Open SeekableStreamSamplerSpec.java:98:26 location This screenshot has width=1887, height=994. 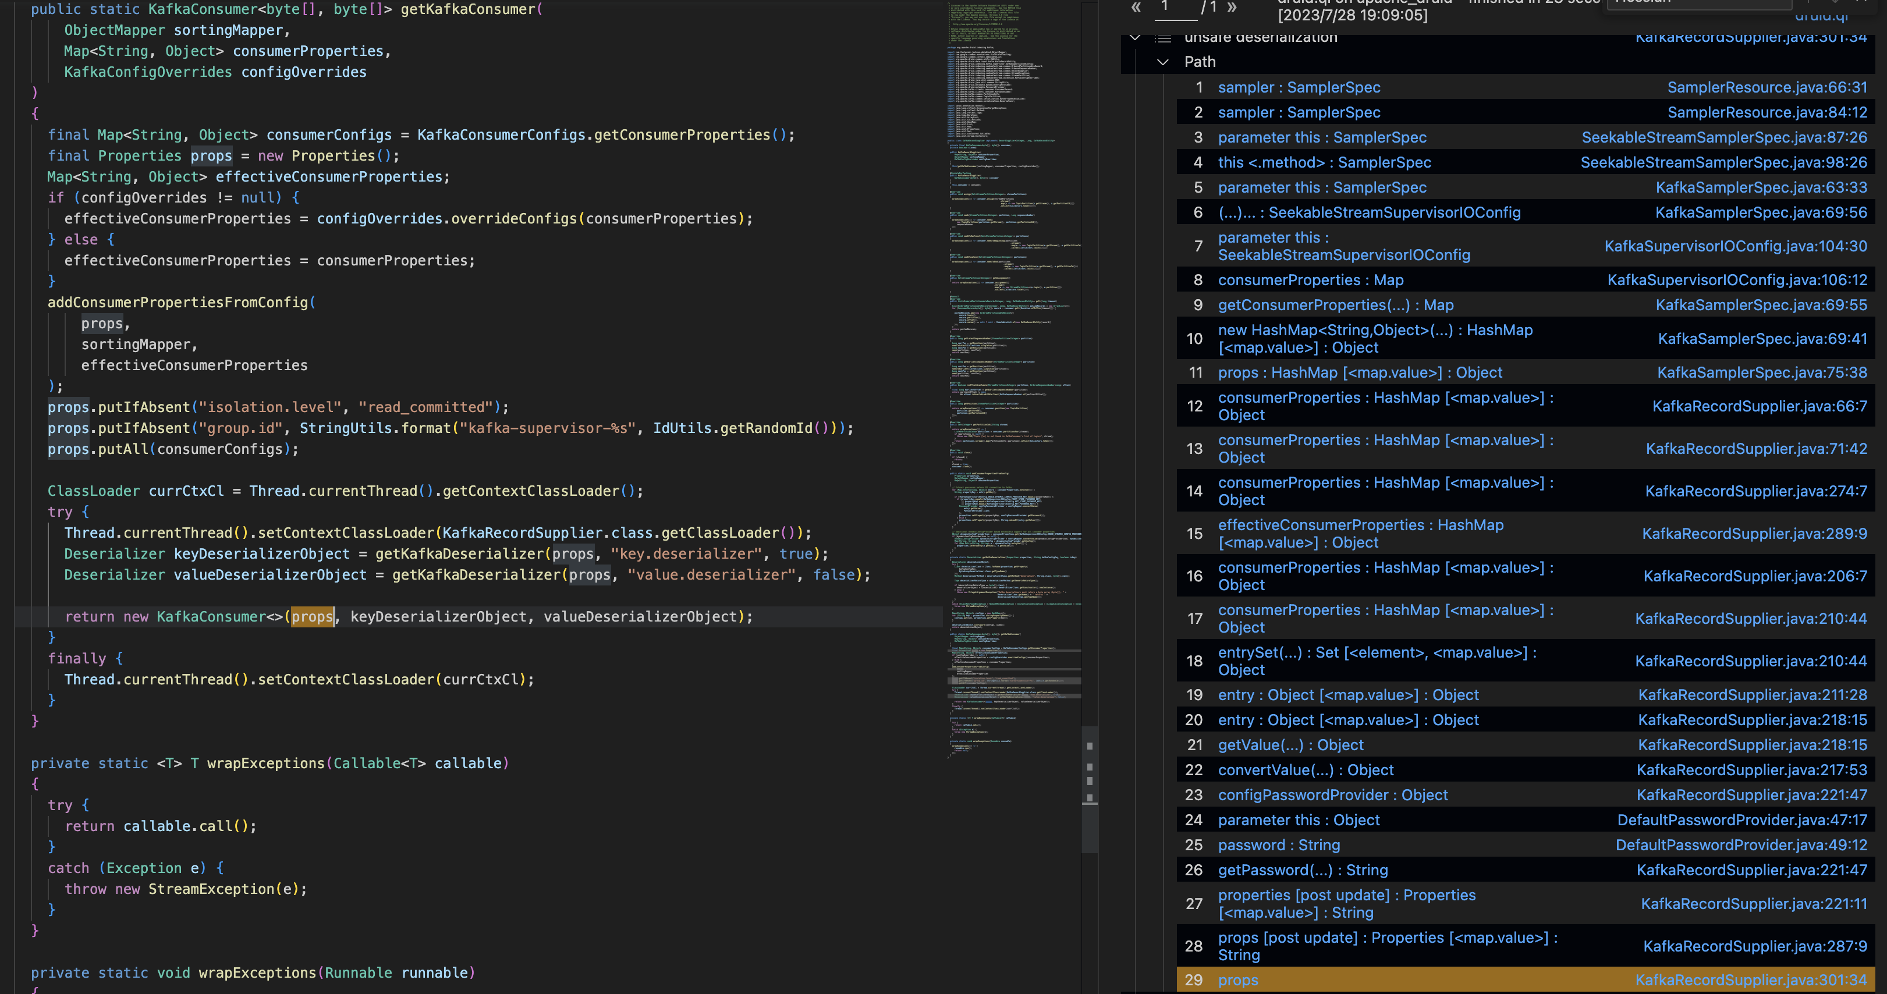[x=1723, y=162]
